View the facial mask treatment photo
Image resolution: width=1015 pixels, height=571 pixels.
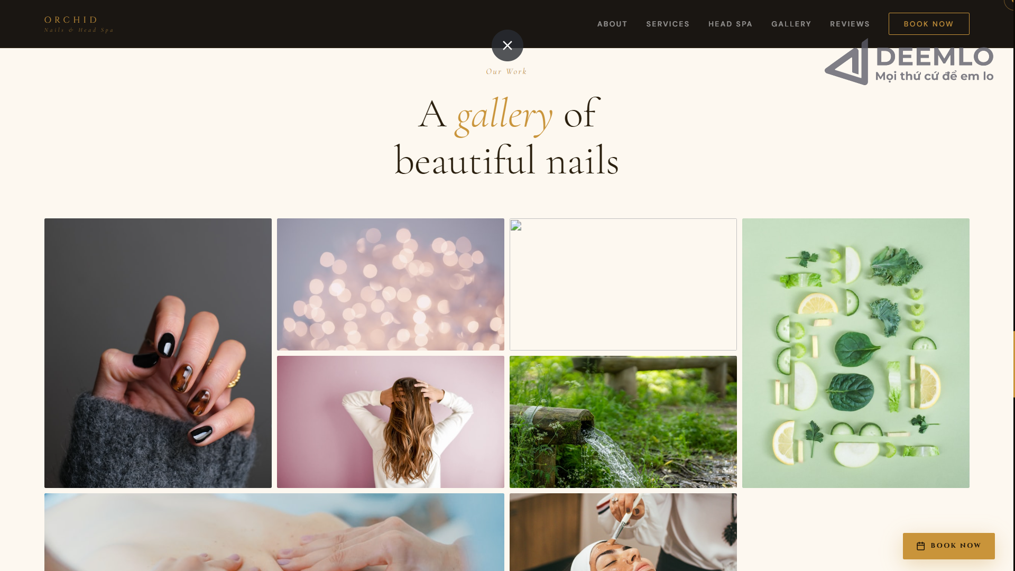coord(623,532)
